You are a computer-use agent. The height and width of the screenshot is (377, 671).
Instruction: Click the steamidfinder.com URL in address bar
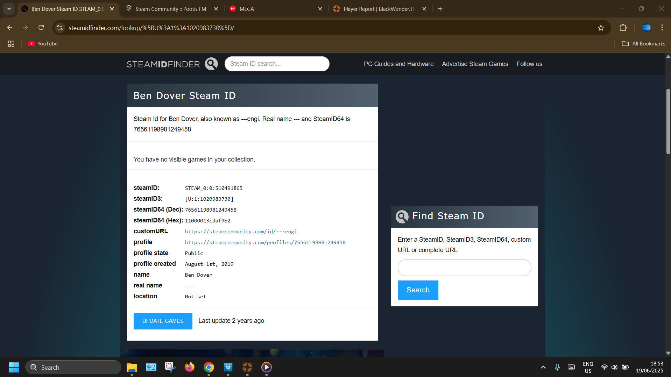pos(151,28)
